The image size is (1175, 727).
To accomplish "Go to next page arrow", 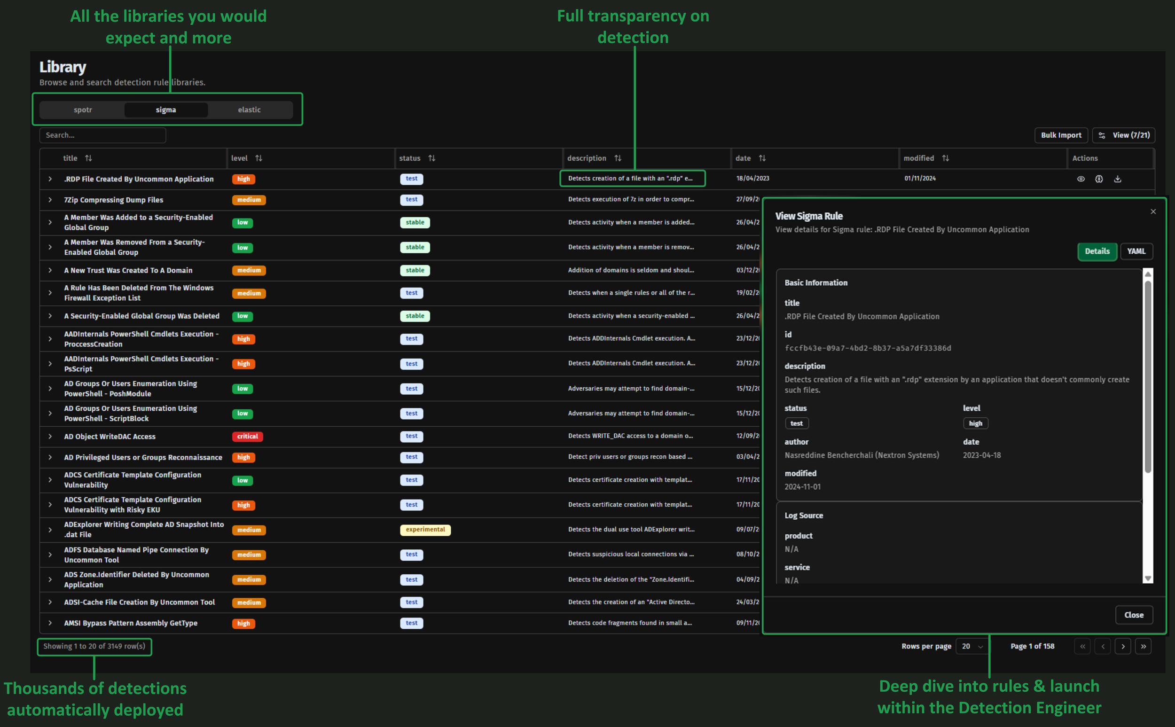I will pos(1123,646).
